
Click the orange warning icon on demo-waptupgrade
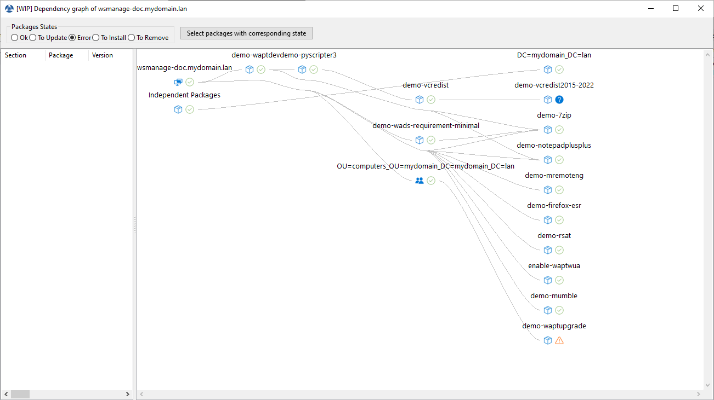click(x=559, y=340)
